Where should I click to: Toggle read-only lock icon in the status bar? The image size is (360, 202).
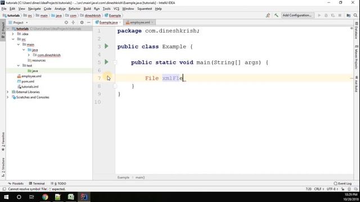tap(343, 189)
